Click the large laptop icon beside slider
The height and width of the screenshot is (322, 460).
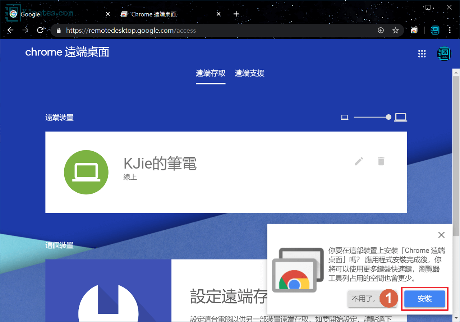400,117
